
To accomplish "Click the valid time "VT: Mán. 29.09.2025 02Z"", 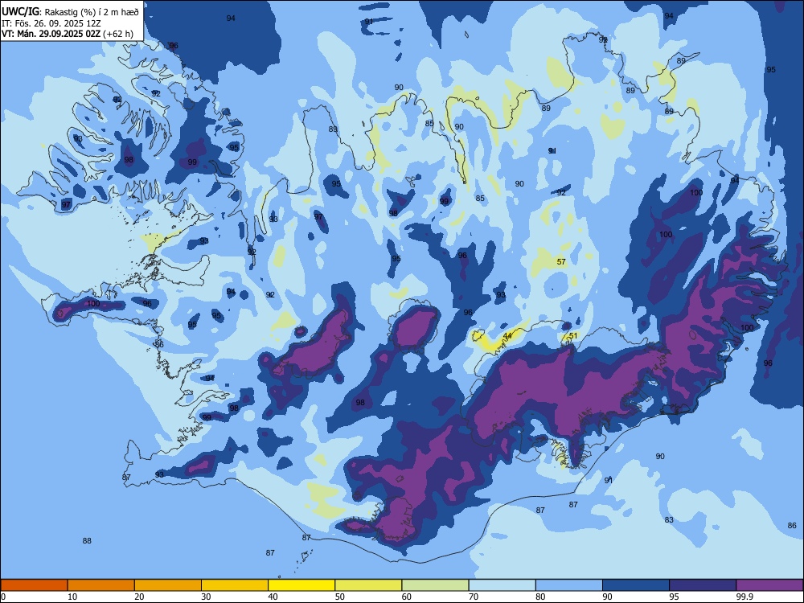I will 51,34.
